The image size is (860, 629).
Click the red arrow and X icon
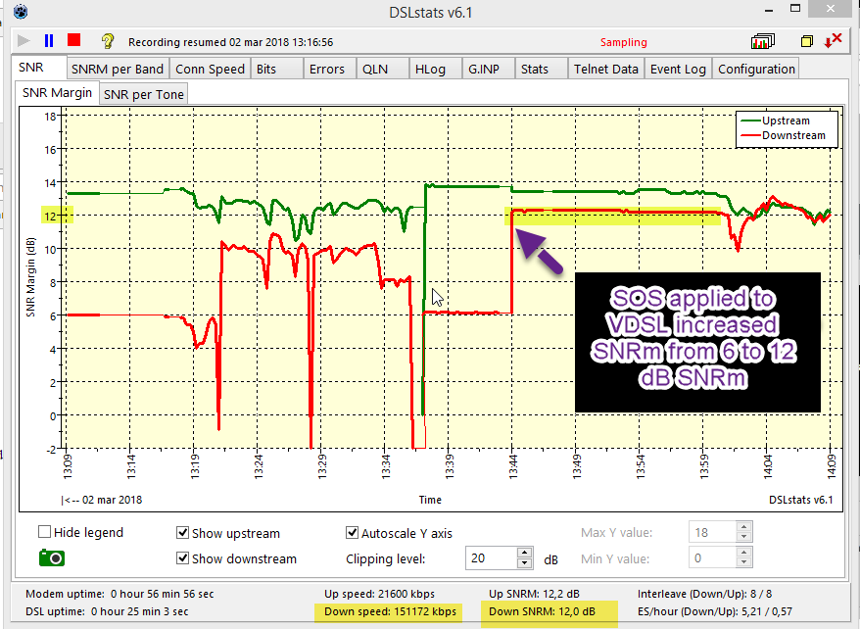834,40
